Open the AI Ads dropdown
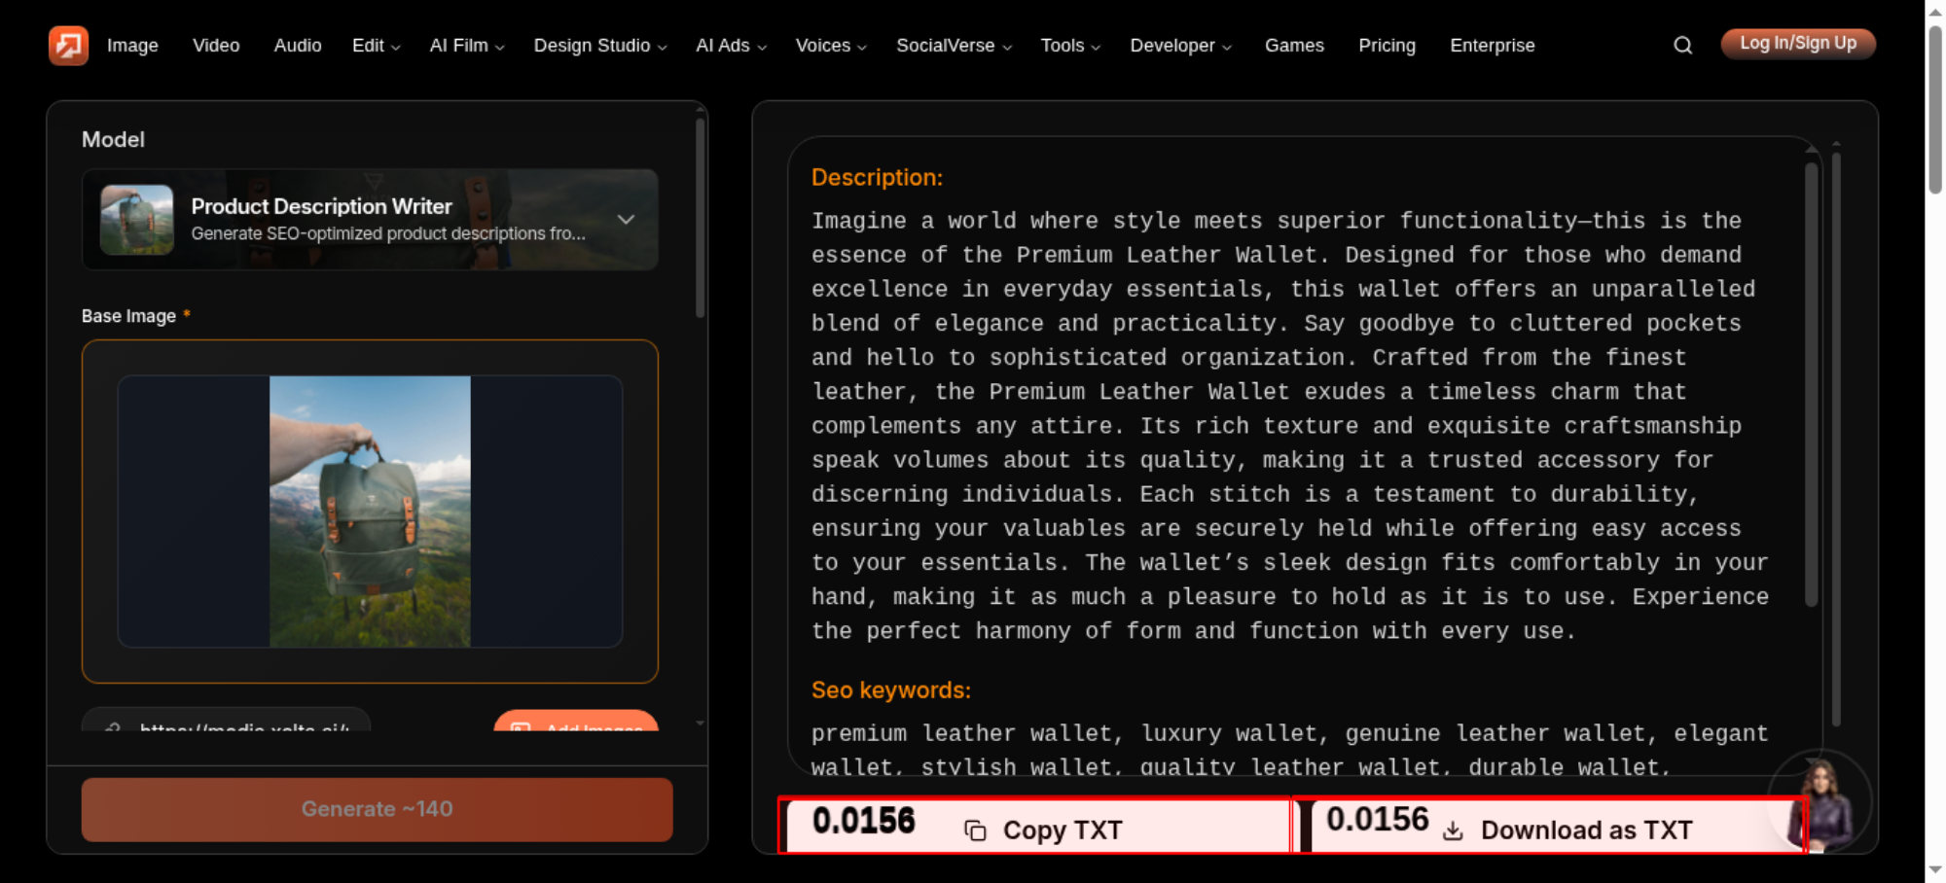 [731, 46]
